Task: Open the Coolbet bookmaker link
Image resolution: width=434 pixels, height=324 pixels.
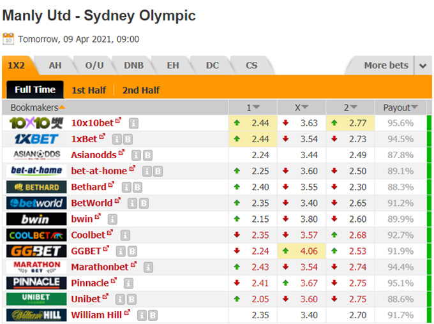Action: coord(88,235)
